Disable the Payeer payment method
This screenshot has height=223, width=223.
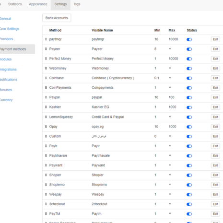(x=189, y=49)
